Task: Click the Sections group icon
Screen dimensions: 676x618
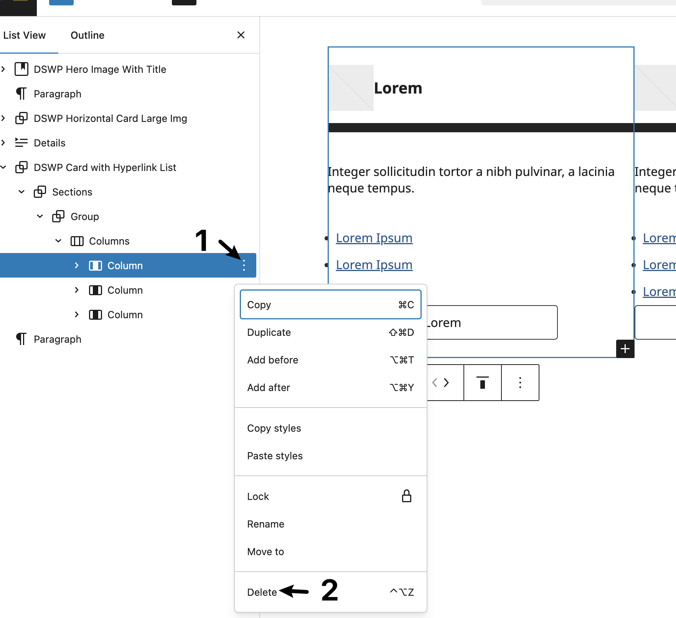Action: (40, 192)
